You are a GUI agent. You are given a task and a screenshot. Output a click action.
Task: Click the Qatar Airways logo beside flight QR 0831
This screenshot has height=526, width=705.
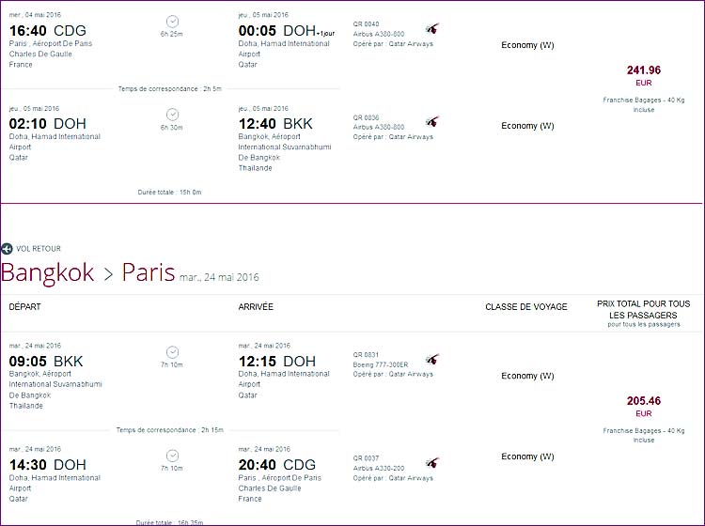431,360
